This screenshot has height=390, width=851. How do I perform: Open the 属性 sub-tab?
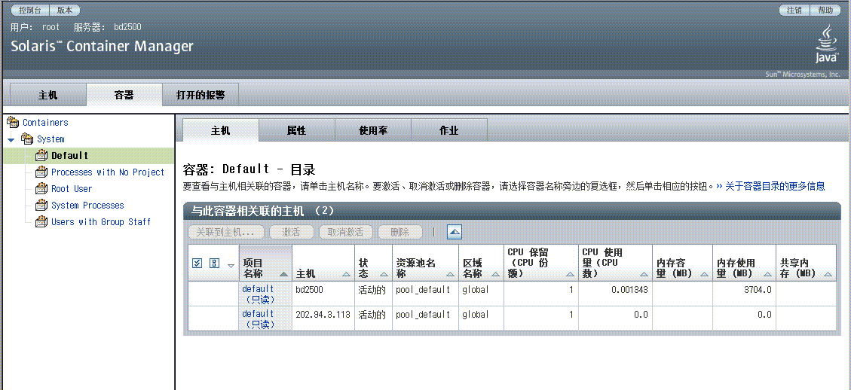point(296,131)
